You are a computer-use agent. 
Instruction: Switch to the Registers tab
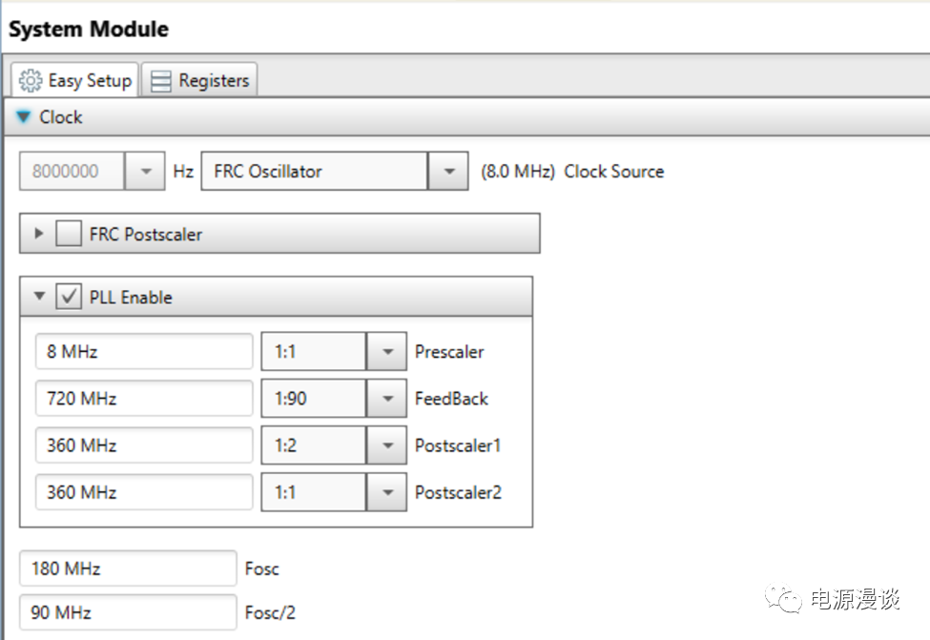point(200,81)
